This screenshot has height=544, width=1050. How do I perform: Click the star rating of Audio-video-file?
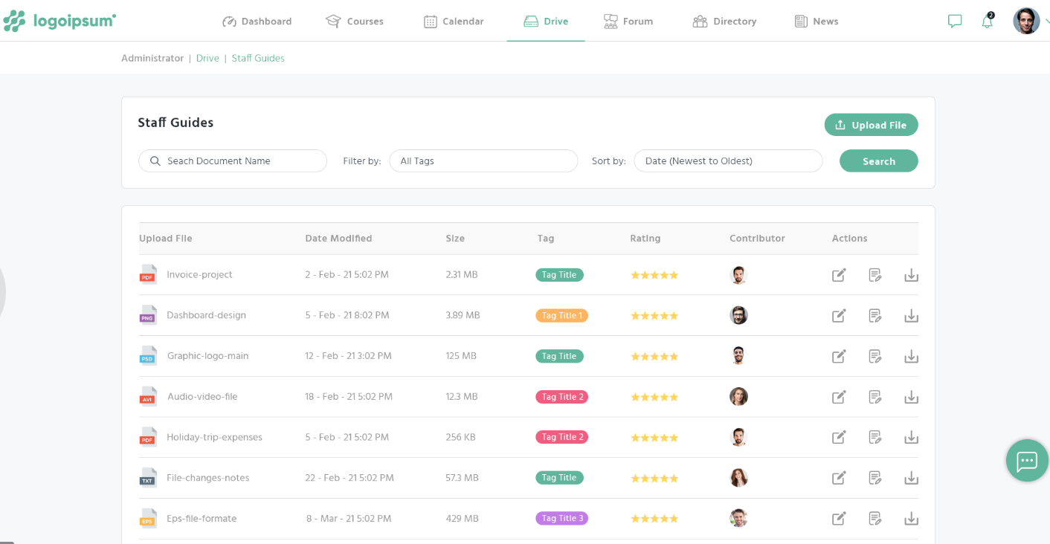(654, 397)
